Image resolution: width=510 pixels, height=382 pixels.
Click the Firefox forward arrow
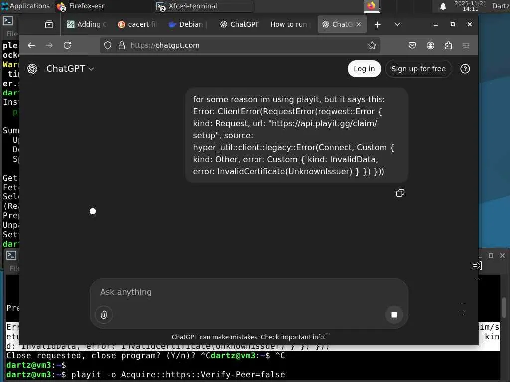point(49,45)
